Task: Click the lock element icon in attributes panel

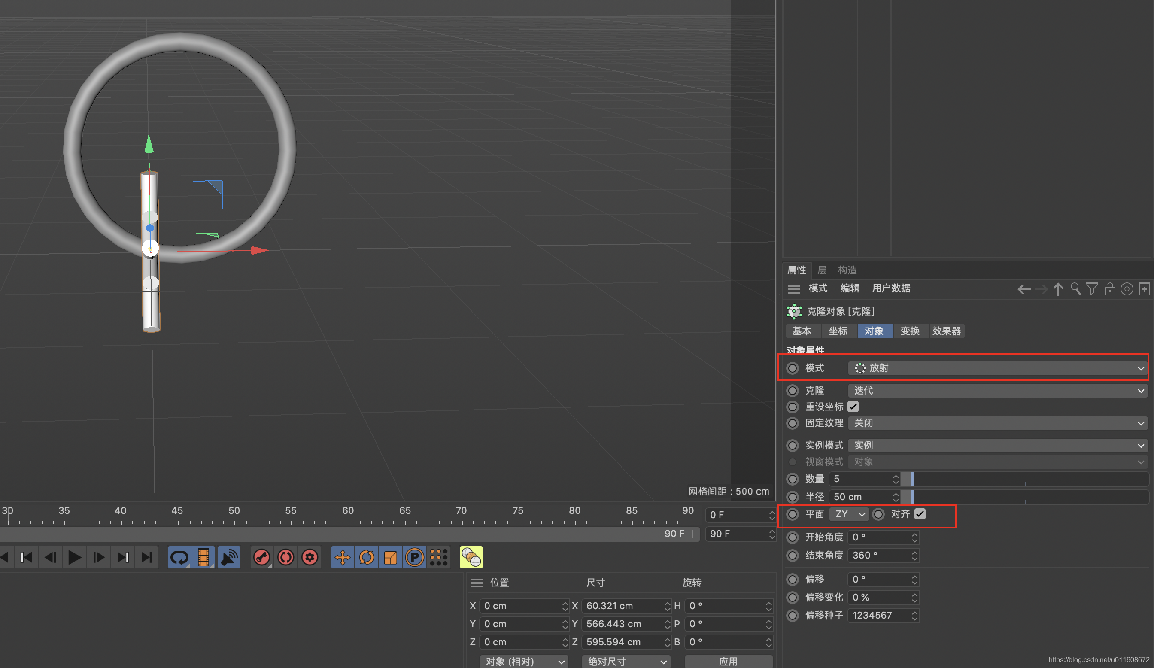Action: click(1110, 289)
